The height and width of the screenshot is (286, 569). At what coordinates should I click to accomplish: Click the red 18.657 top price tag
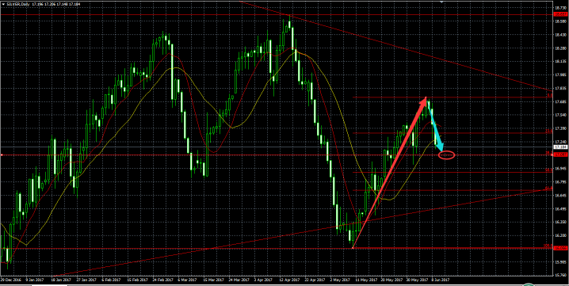pyautogui.click(x=560, y=14)
